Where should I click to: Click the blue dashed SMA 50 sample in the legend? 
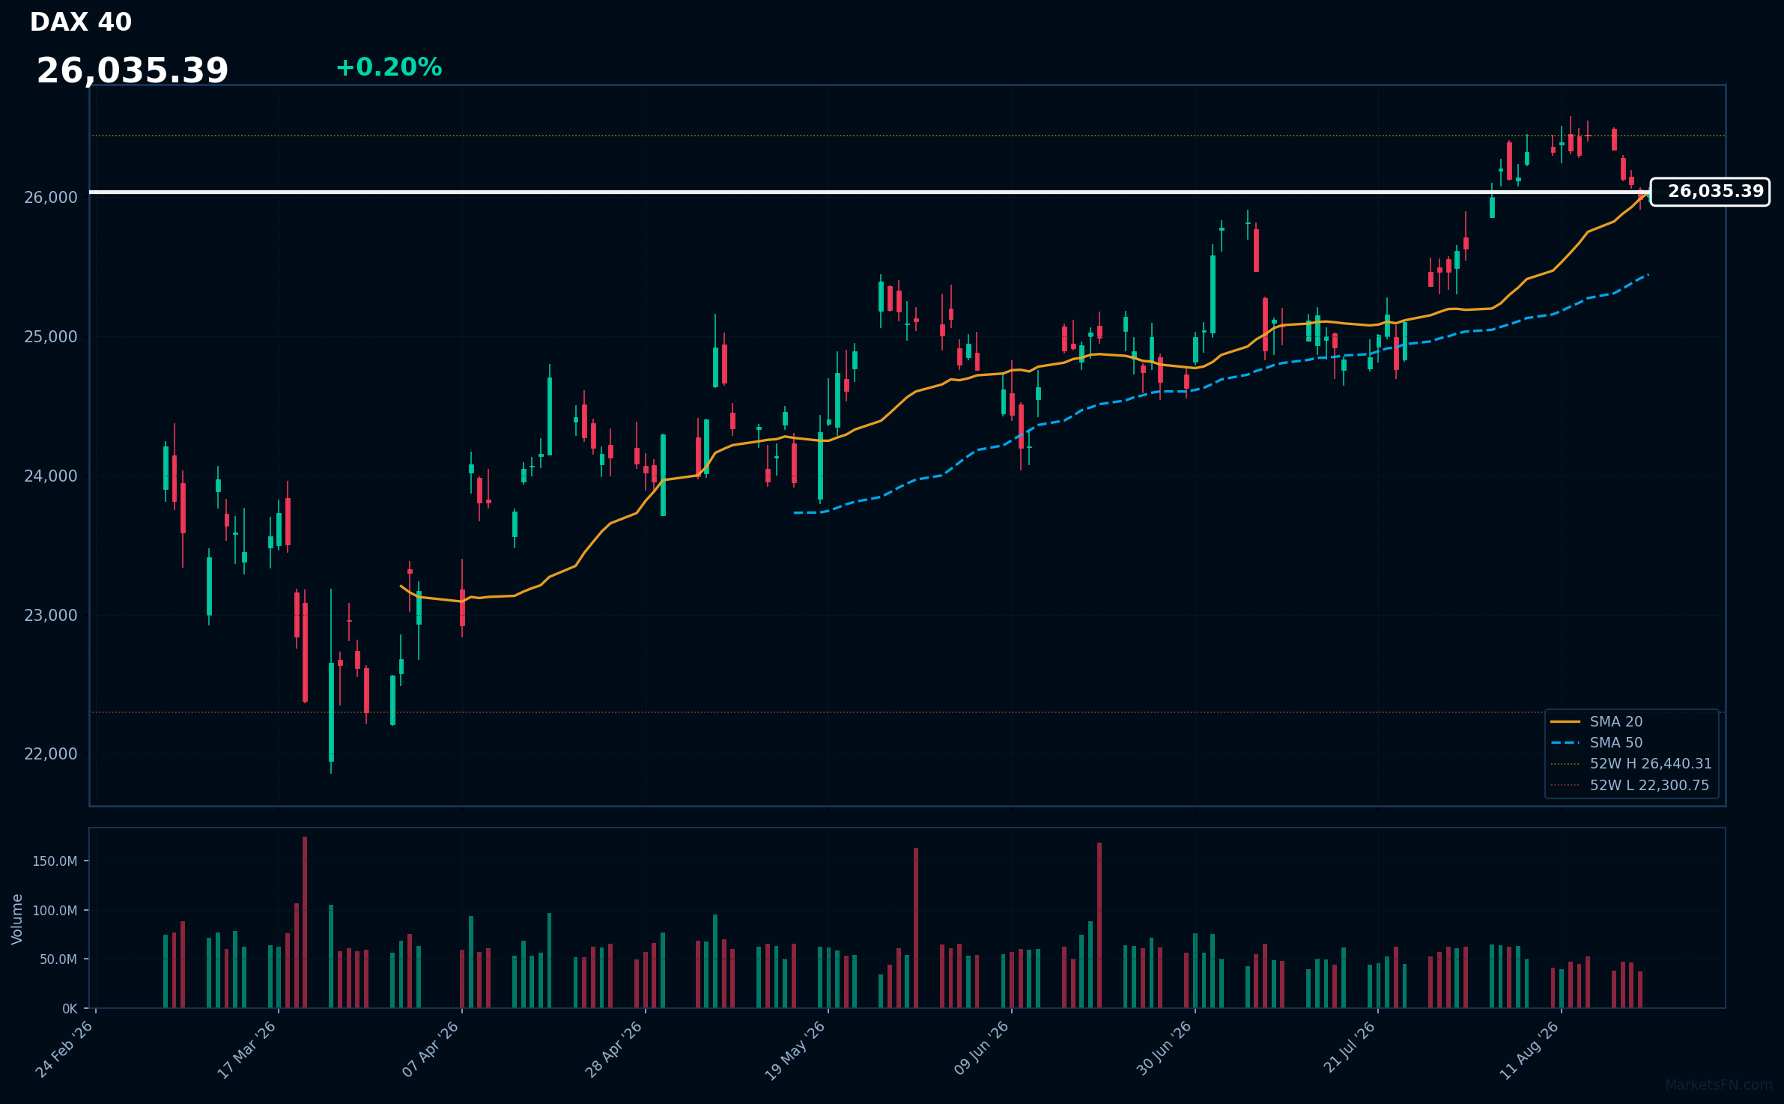pos(1565,743)
